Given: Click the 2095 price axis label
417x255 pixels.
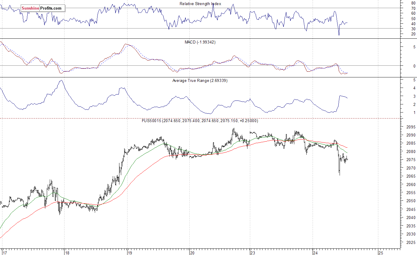Looking at the screenshot, I should (x=411, y=127).
